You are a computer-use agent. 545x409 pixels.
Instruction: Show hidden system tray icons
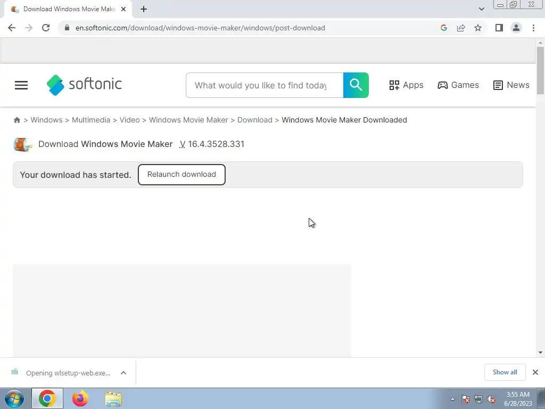452,399
